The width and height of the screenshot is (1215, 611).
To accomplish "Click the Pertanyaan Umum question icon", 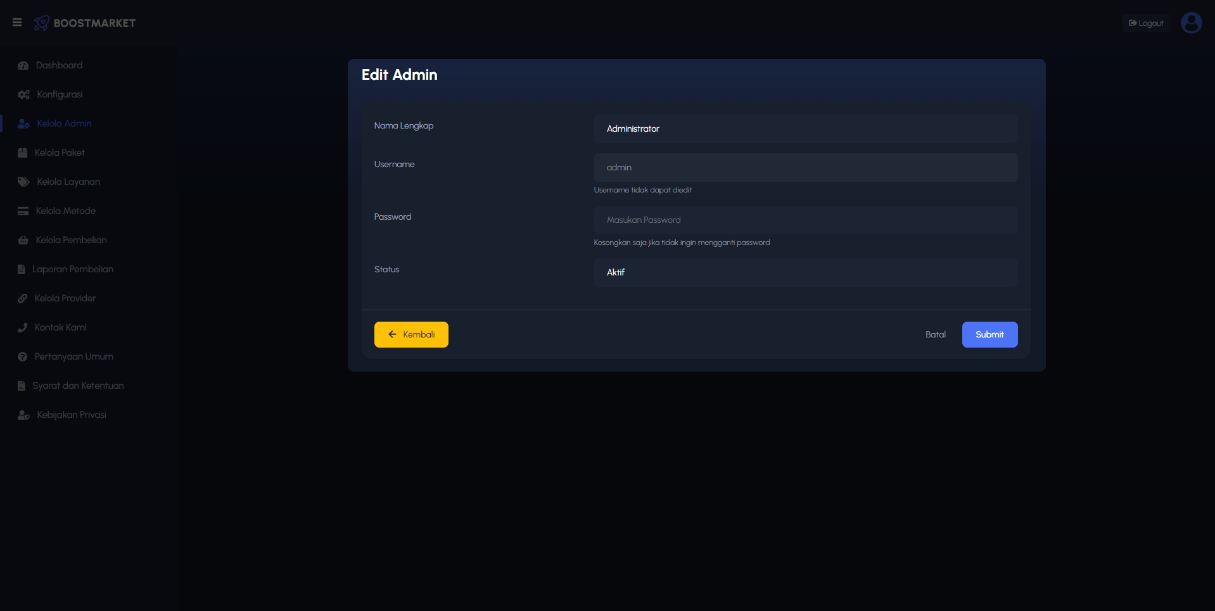I will pyautogui.click(x=23, y=357).
